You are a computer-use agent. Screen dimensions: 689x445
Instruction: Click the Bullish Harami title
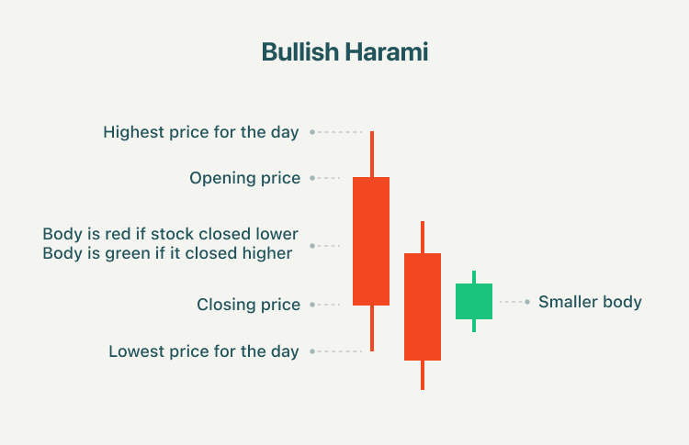click(344, 52)
